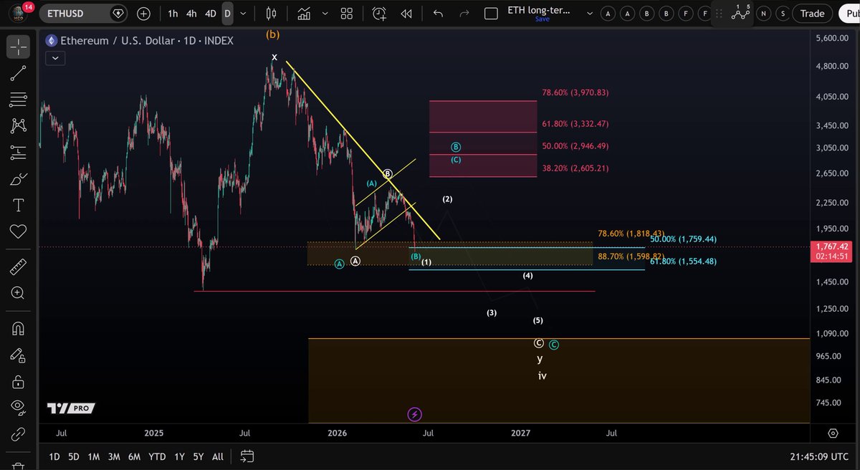Open the forecasting and measurement tools

coord(19,152)
